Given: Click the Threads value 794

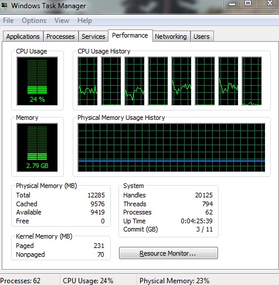Looking at the screenshot, I should click(207, 204).
